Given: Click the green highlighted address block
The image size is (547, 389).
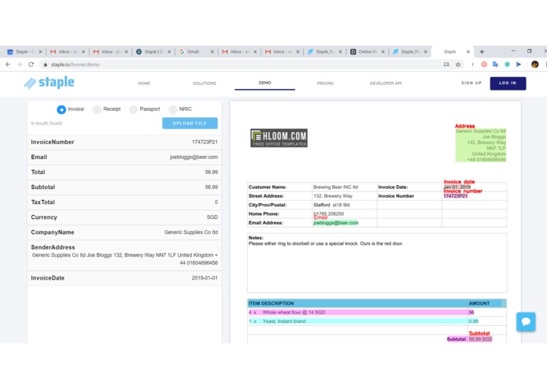Looking at the screenshot, I should (481, 145).
